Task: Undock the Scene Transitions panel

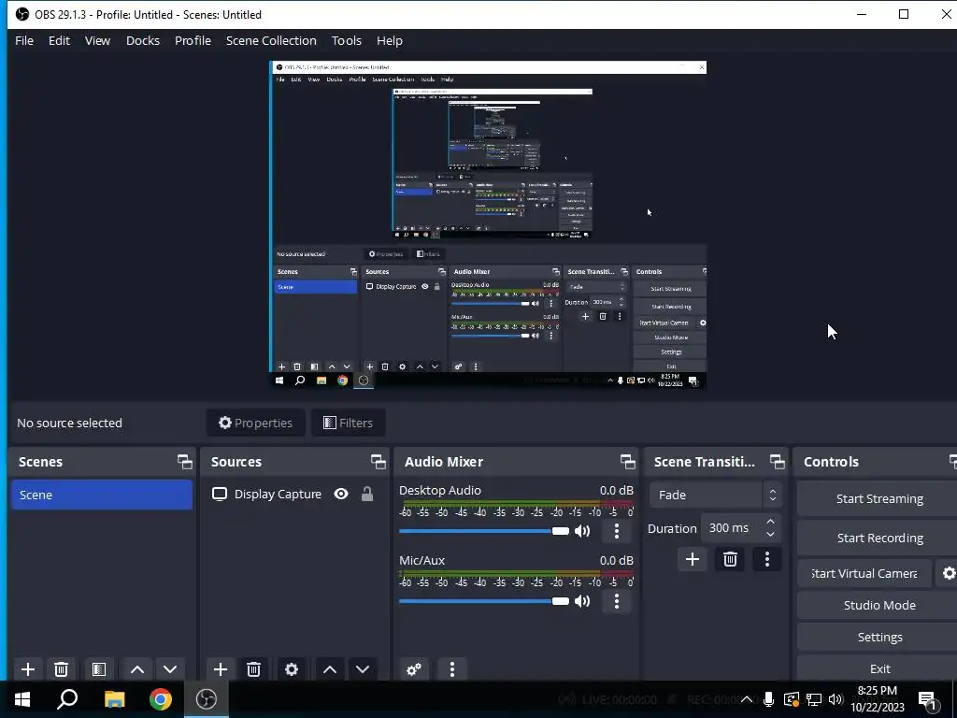Action: (x=777, y=462)
